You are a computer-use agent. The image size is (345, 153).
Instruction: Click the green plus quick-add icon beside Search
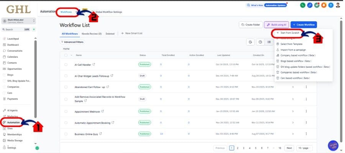[x=34, y=29]
